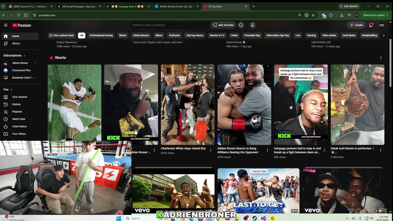Screen dimensions: 393x221
Task: Open the browser side panel icon
Action: [x=26, y=15]
